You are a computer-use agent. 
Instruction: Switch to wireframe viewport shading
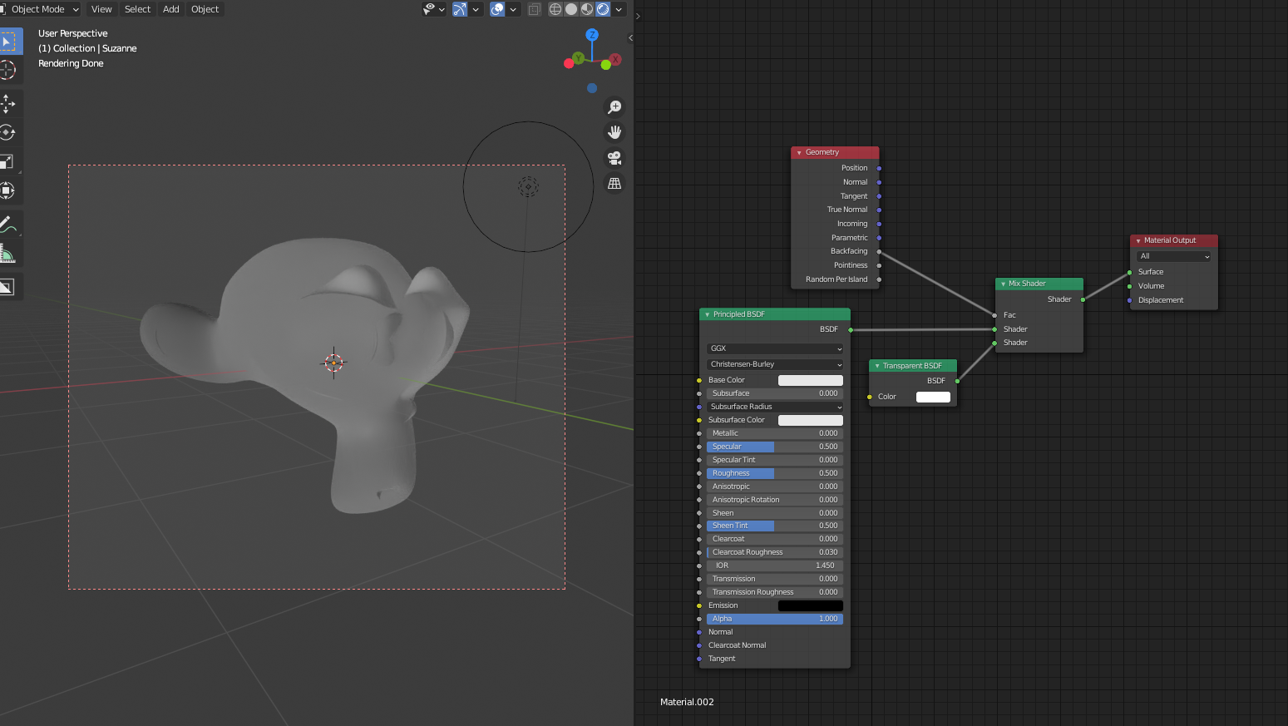click(x=555, y=9)
